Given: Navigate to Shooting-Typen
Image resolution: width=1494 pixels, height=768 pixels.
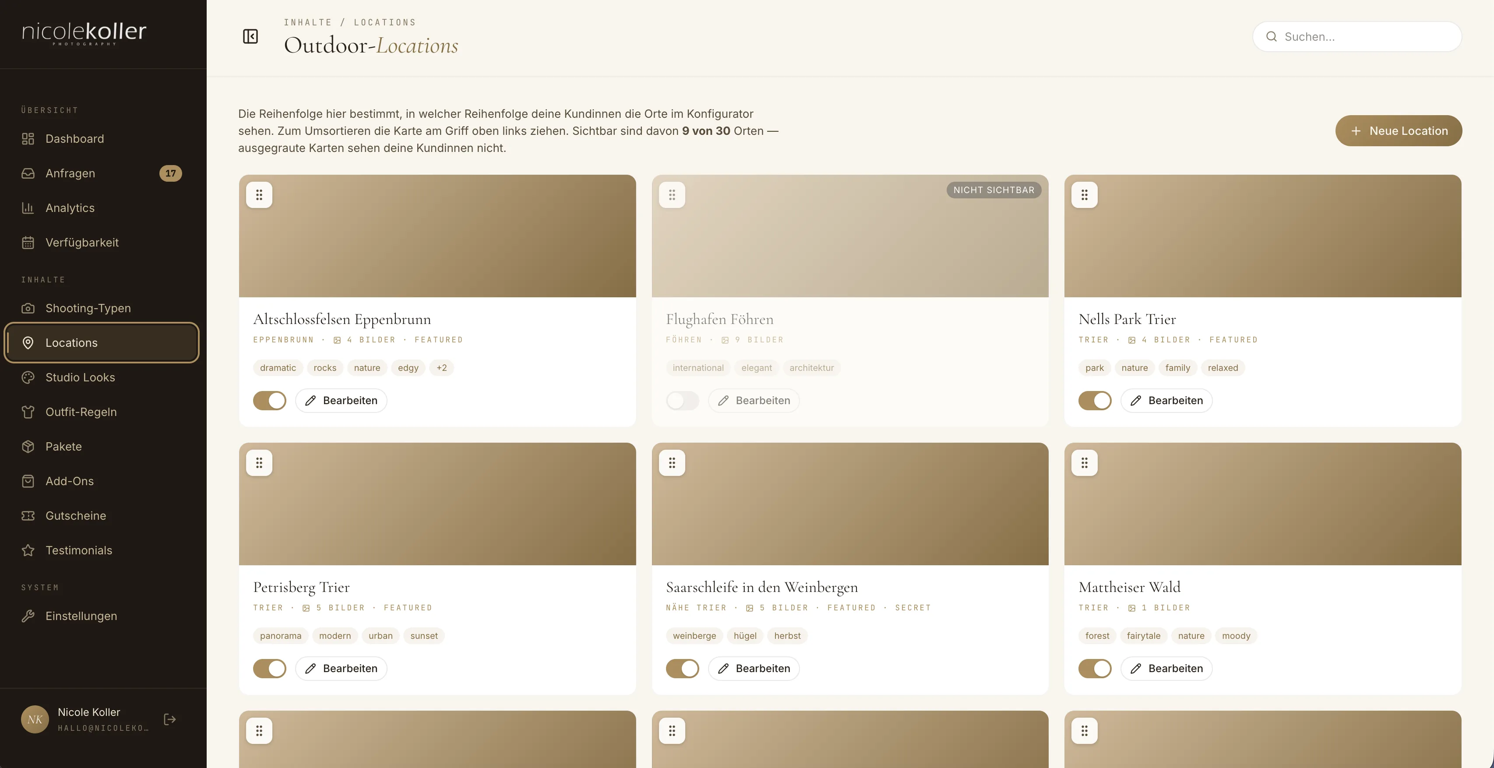Looking at the screenshot, I should click(x=102, y=308).
